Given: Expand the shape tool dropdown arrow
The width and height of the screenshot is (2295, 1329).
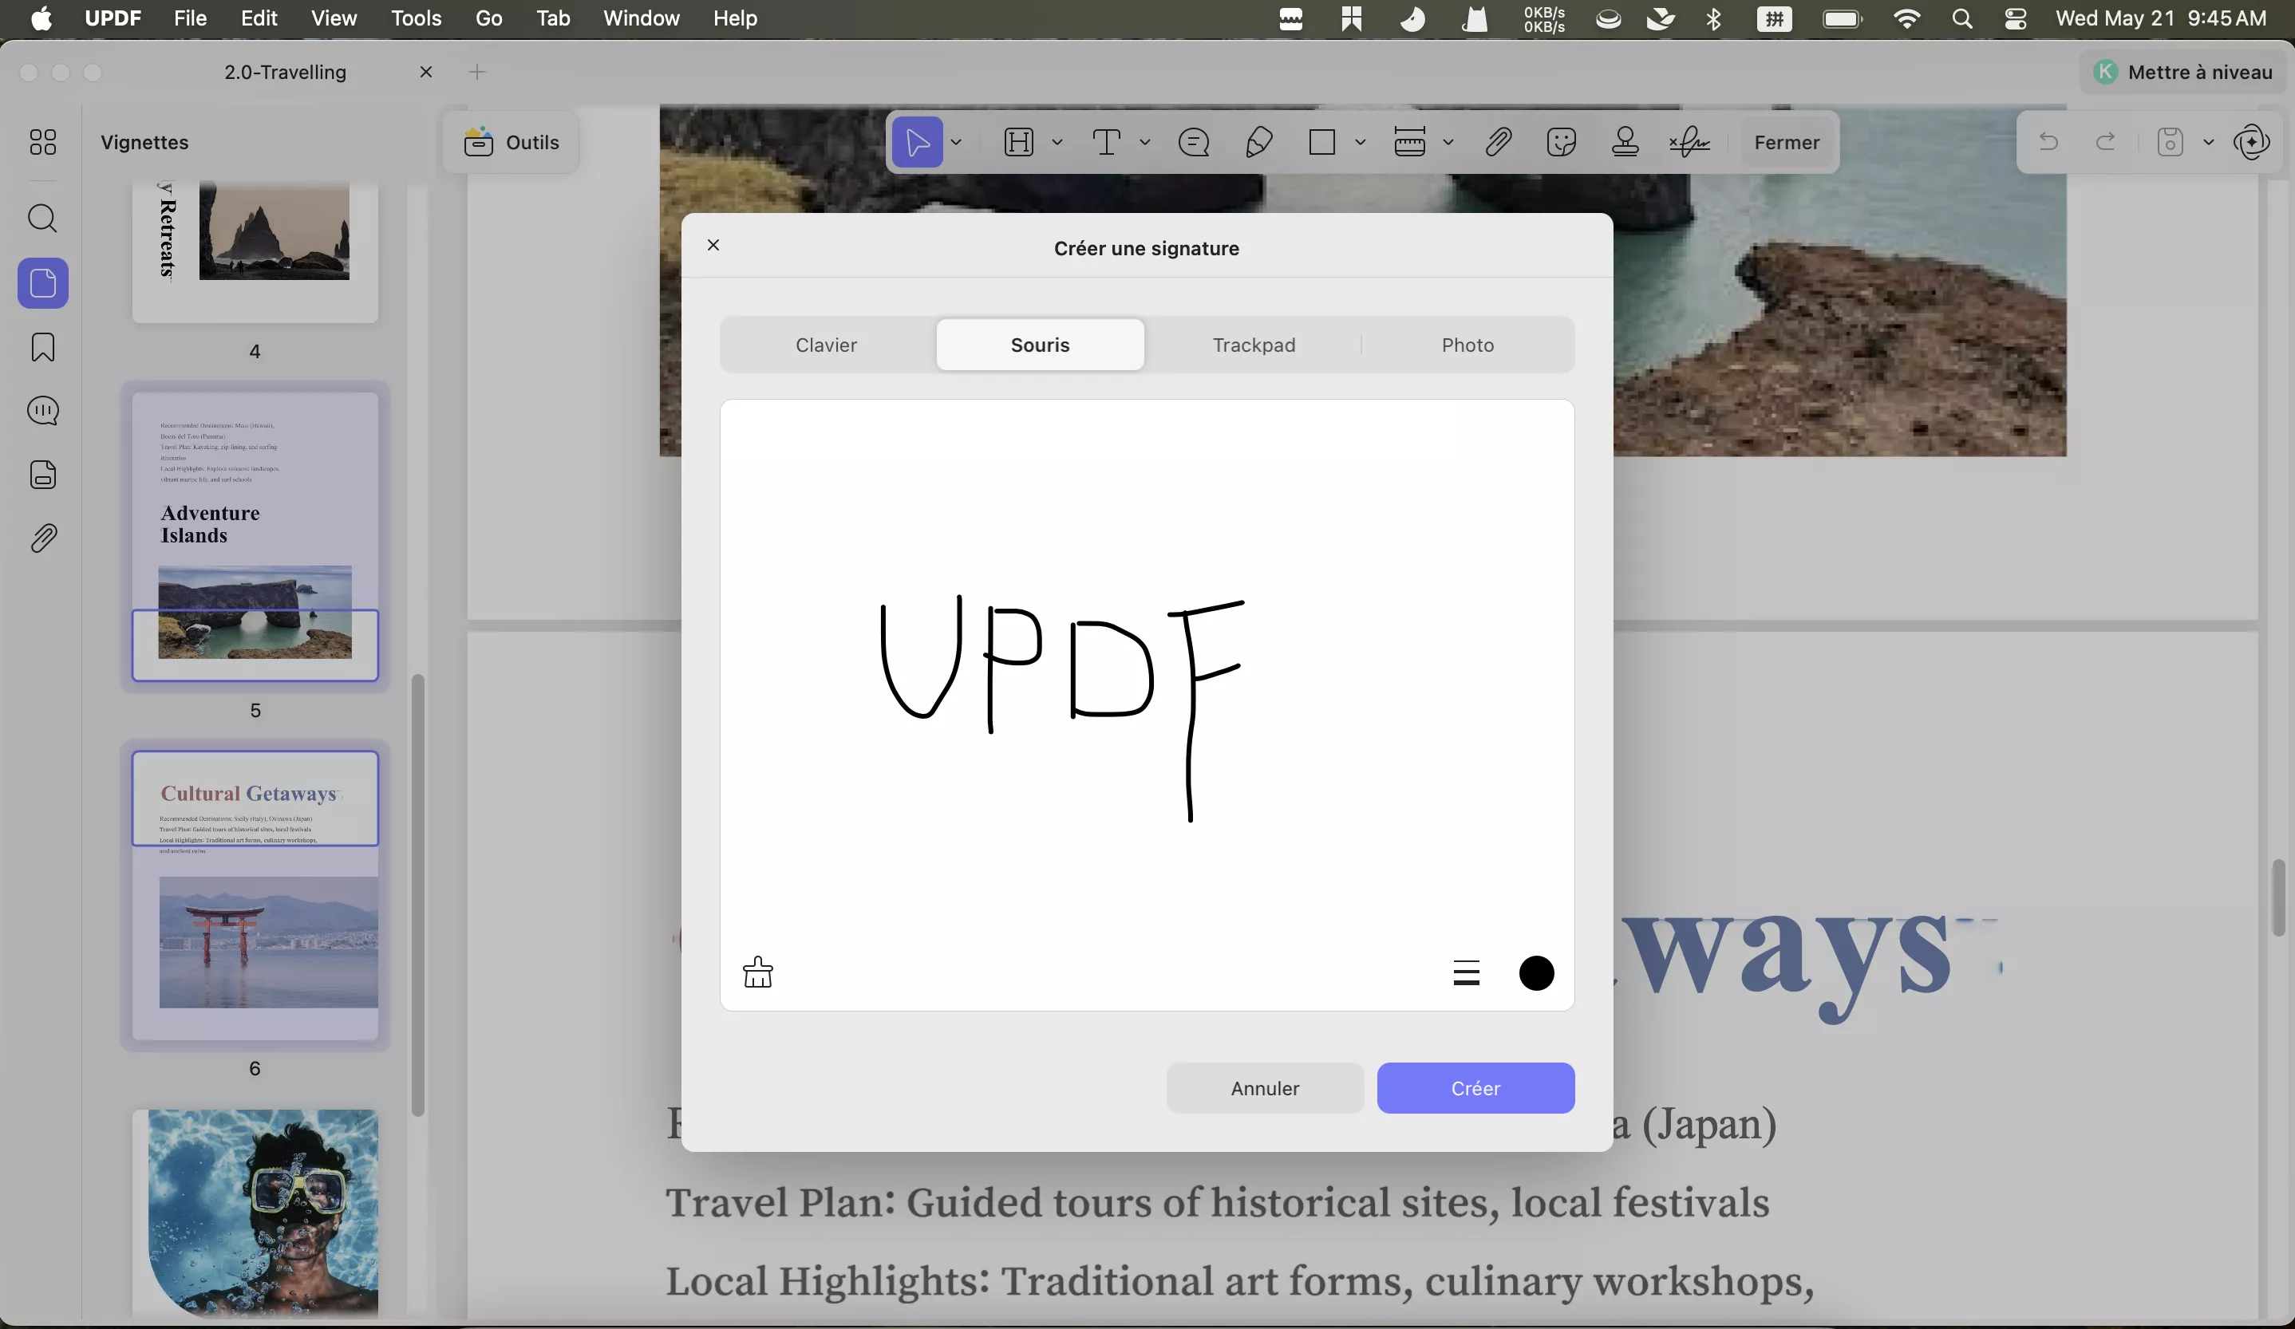Looking at the screenshot, I should point(1361,142).
